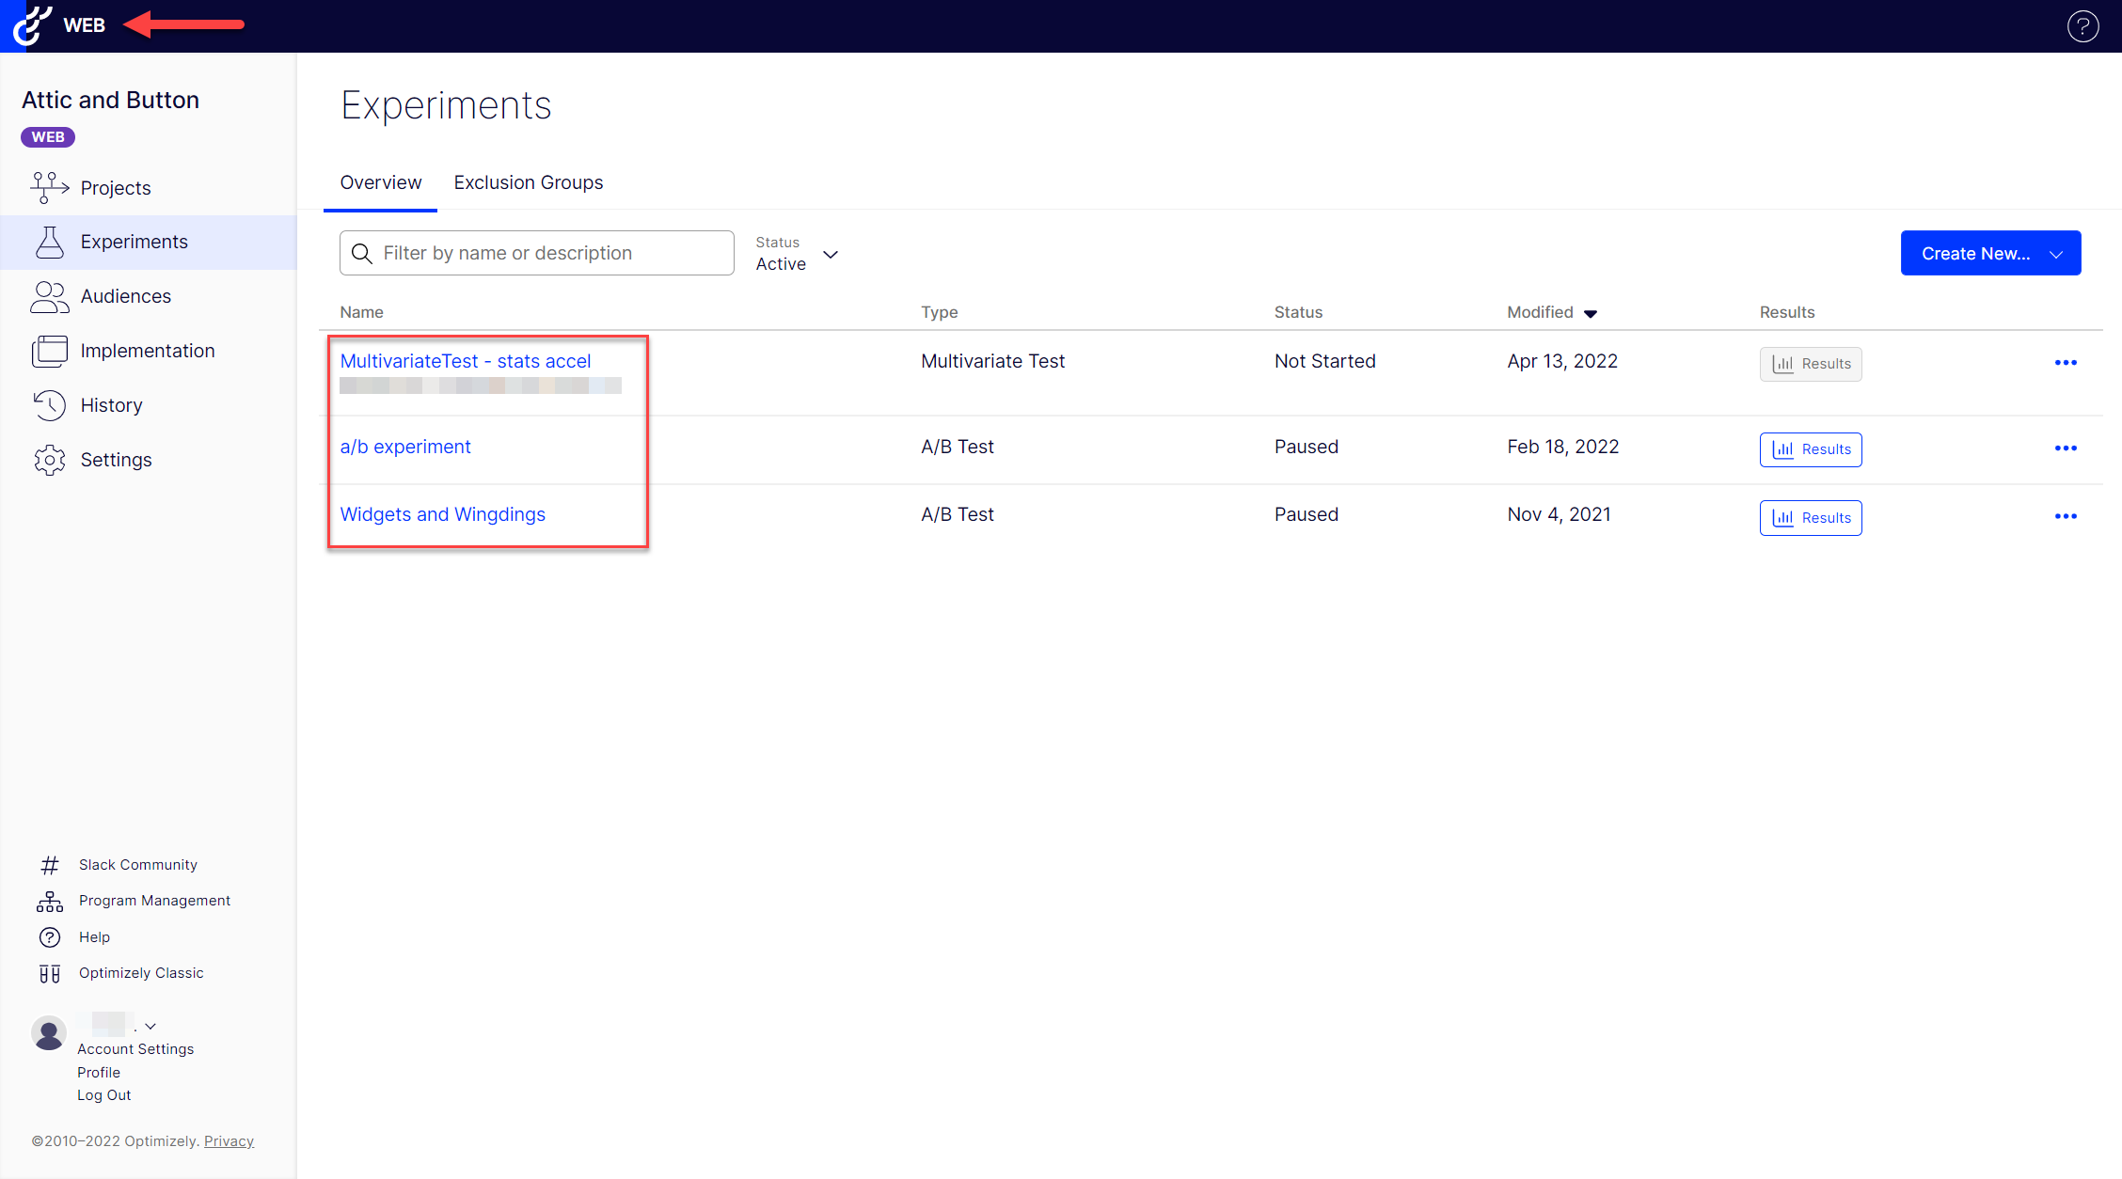Screen dimensions: 2122x1179
Task: Click the purple WEB badge under project name
Action: [48, 137]
